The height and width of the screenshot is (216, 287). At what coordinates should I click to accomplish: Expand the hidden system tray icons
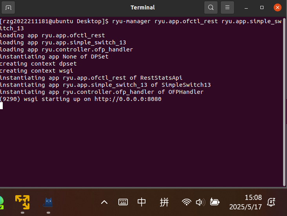point(104,202)
